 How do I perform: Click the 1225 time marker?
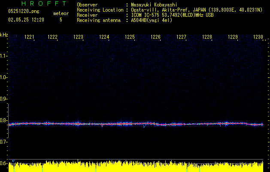coord(130,37)
